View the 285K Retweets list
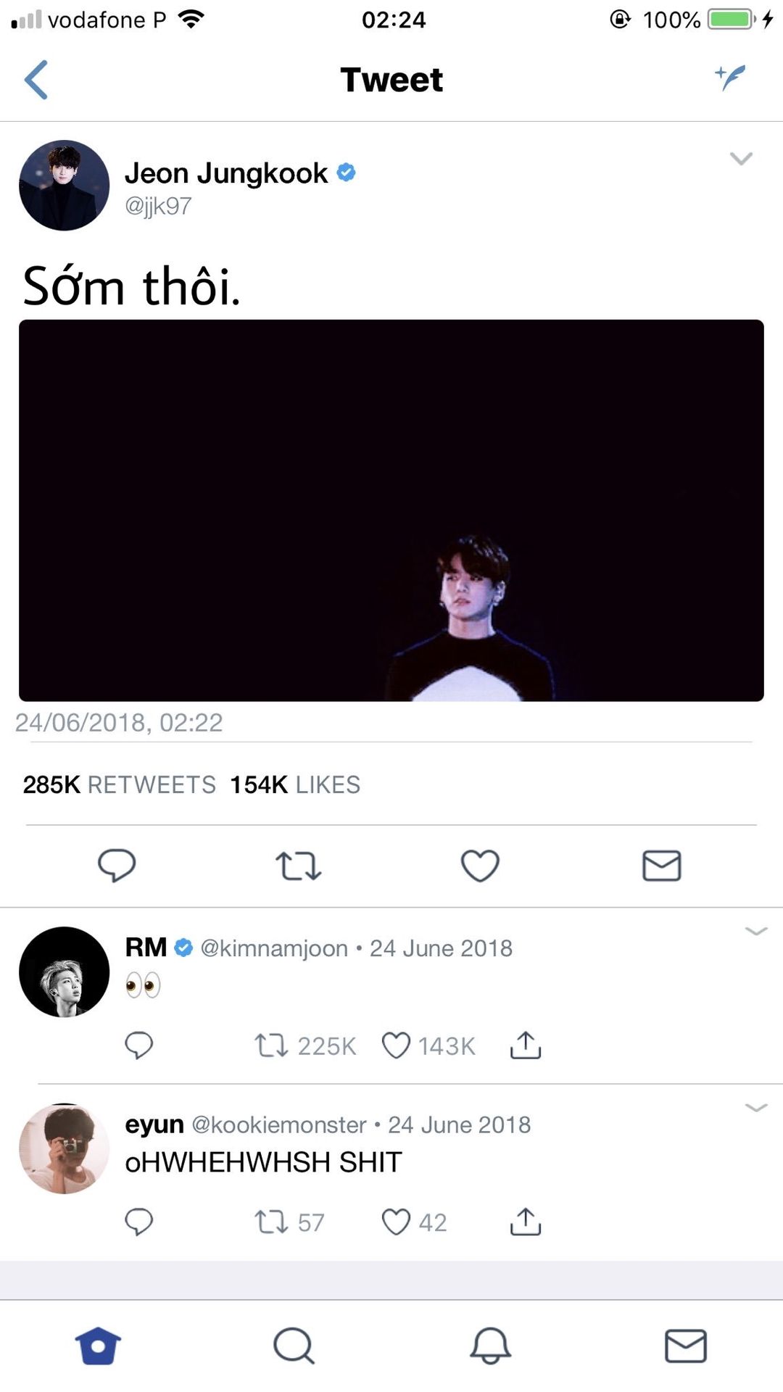The image size is (783, 1392). pos(120,784)
